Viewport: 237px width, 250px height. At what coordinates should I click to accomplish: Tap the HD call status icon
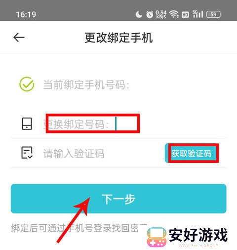click(x=185, y=15)
